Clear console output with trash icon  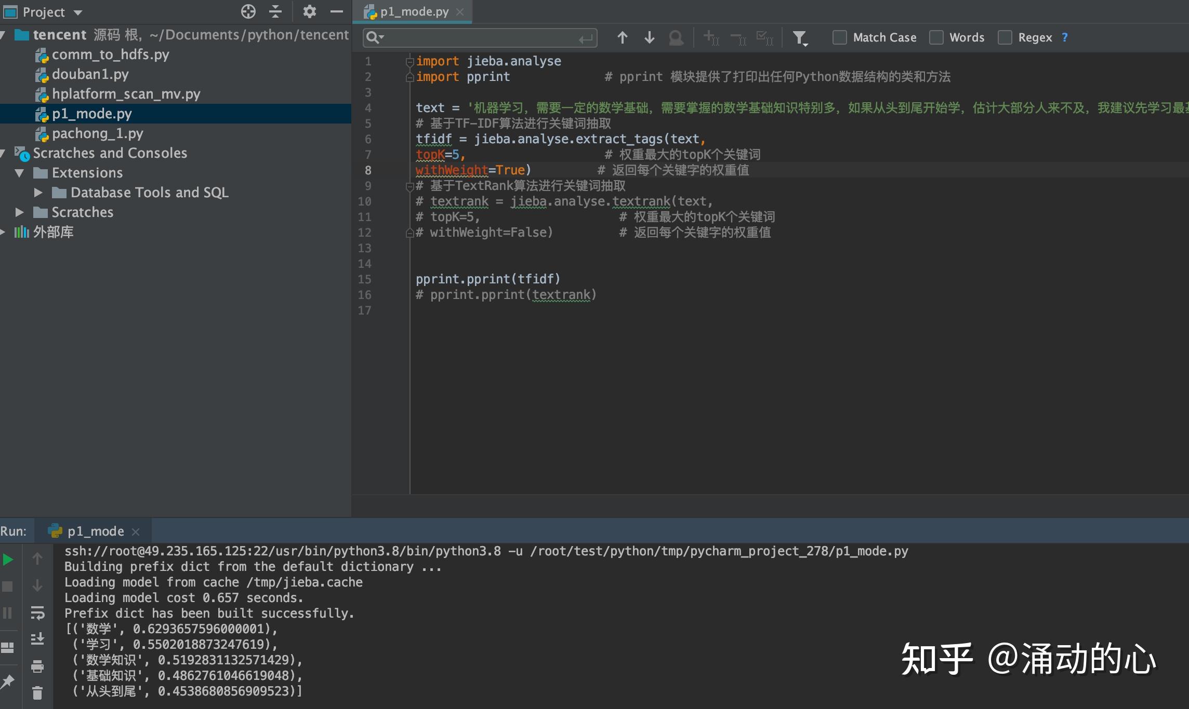coord(37,693)
